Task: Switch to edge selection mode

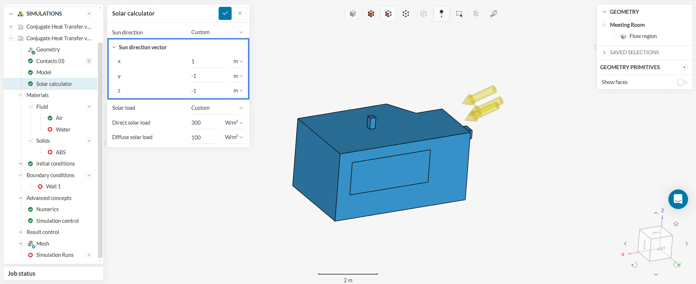Action: (x=406, y=14)
